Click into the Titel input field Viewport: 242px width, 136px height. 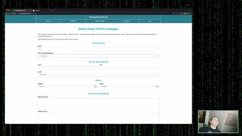click(98, 49)
